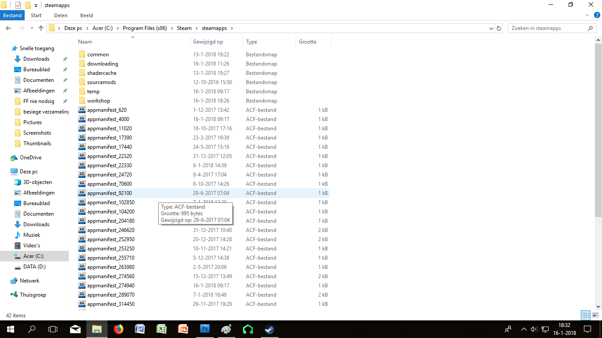Open Firefox from the taskbar

point(118,329)
